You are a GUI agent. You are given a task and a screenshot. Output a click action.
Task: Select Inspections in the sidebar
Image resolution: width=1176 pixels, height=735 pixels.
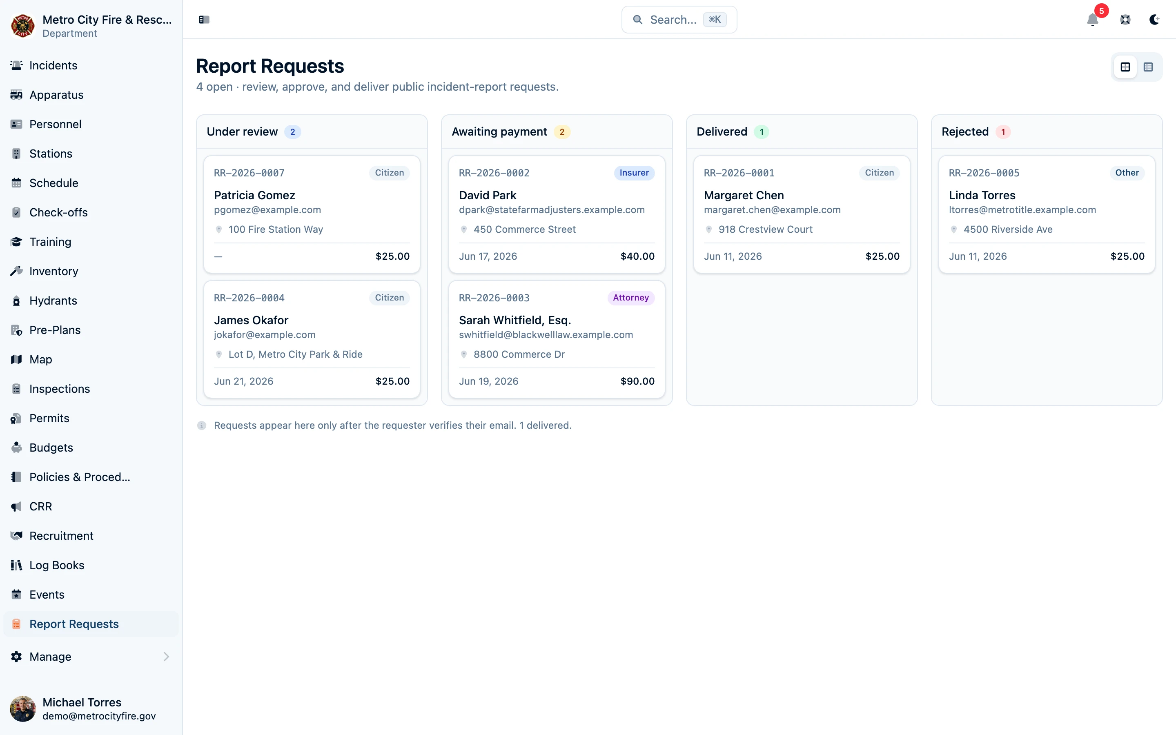[91, 389]
